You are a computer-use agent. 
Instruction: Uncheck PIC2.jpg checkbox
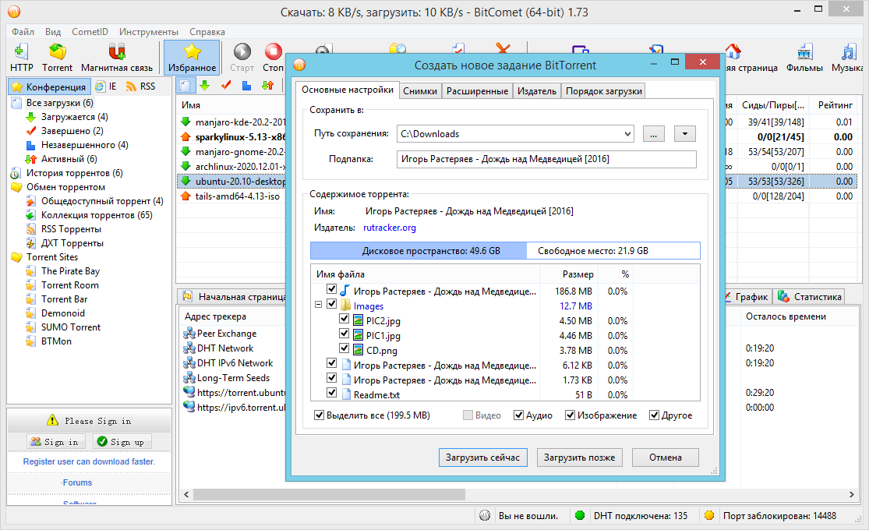[344, 319]
